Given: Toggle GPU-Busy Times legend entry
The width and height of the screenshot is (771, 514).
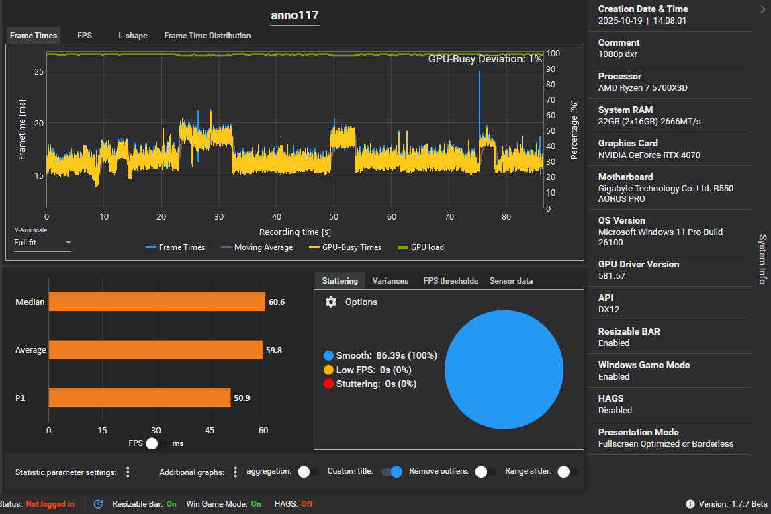Looking at the screenshot, I should tap(345, 247).
